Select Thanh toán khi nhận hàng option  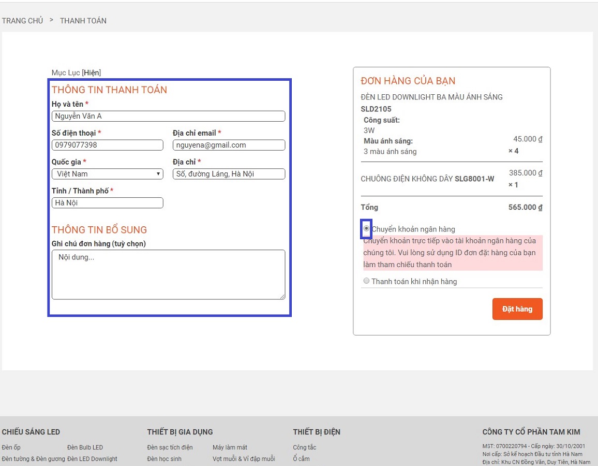coord(367,281)
